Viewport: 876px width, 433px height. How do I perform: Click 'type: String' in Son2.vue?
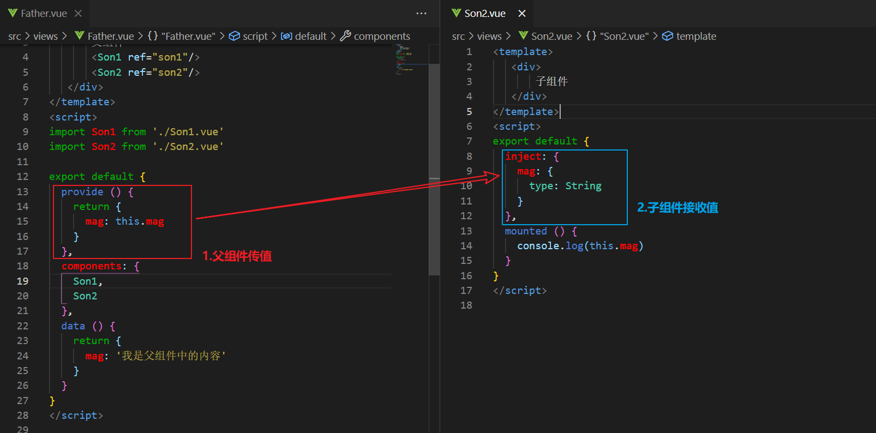pyautogui.click(x=565, y=186)
